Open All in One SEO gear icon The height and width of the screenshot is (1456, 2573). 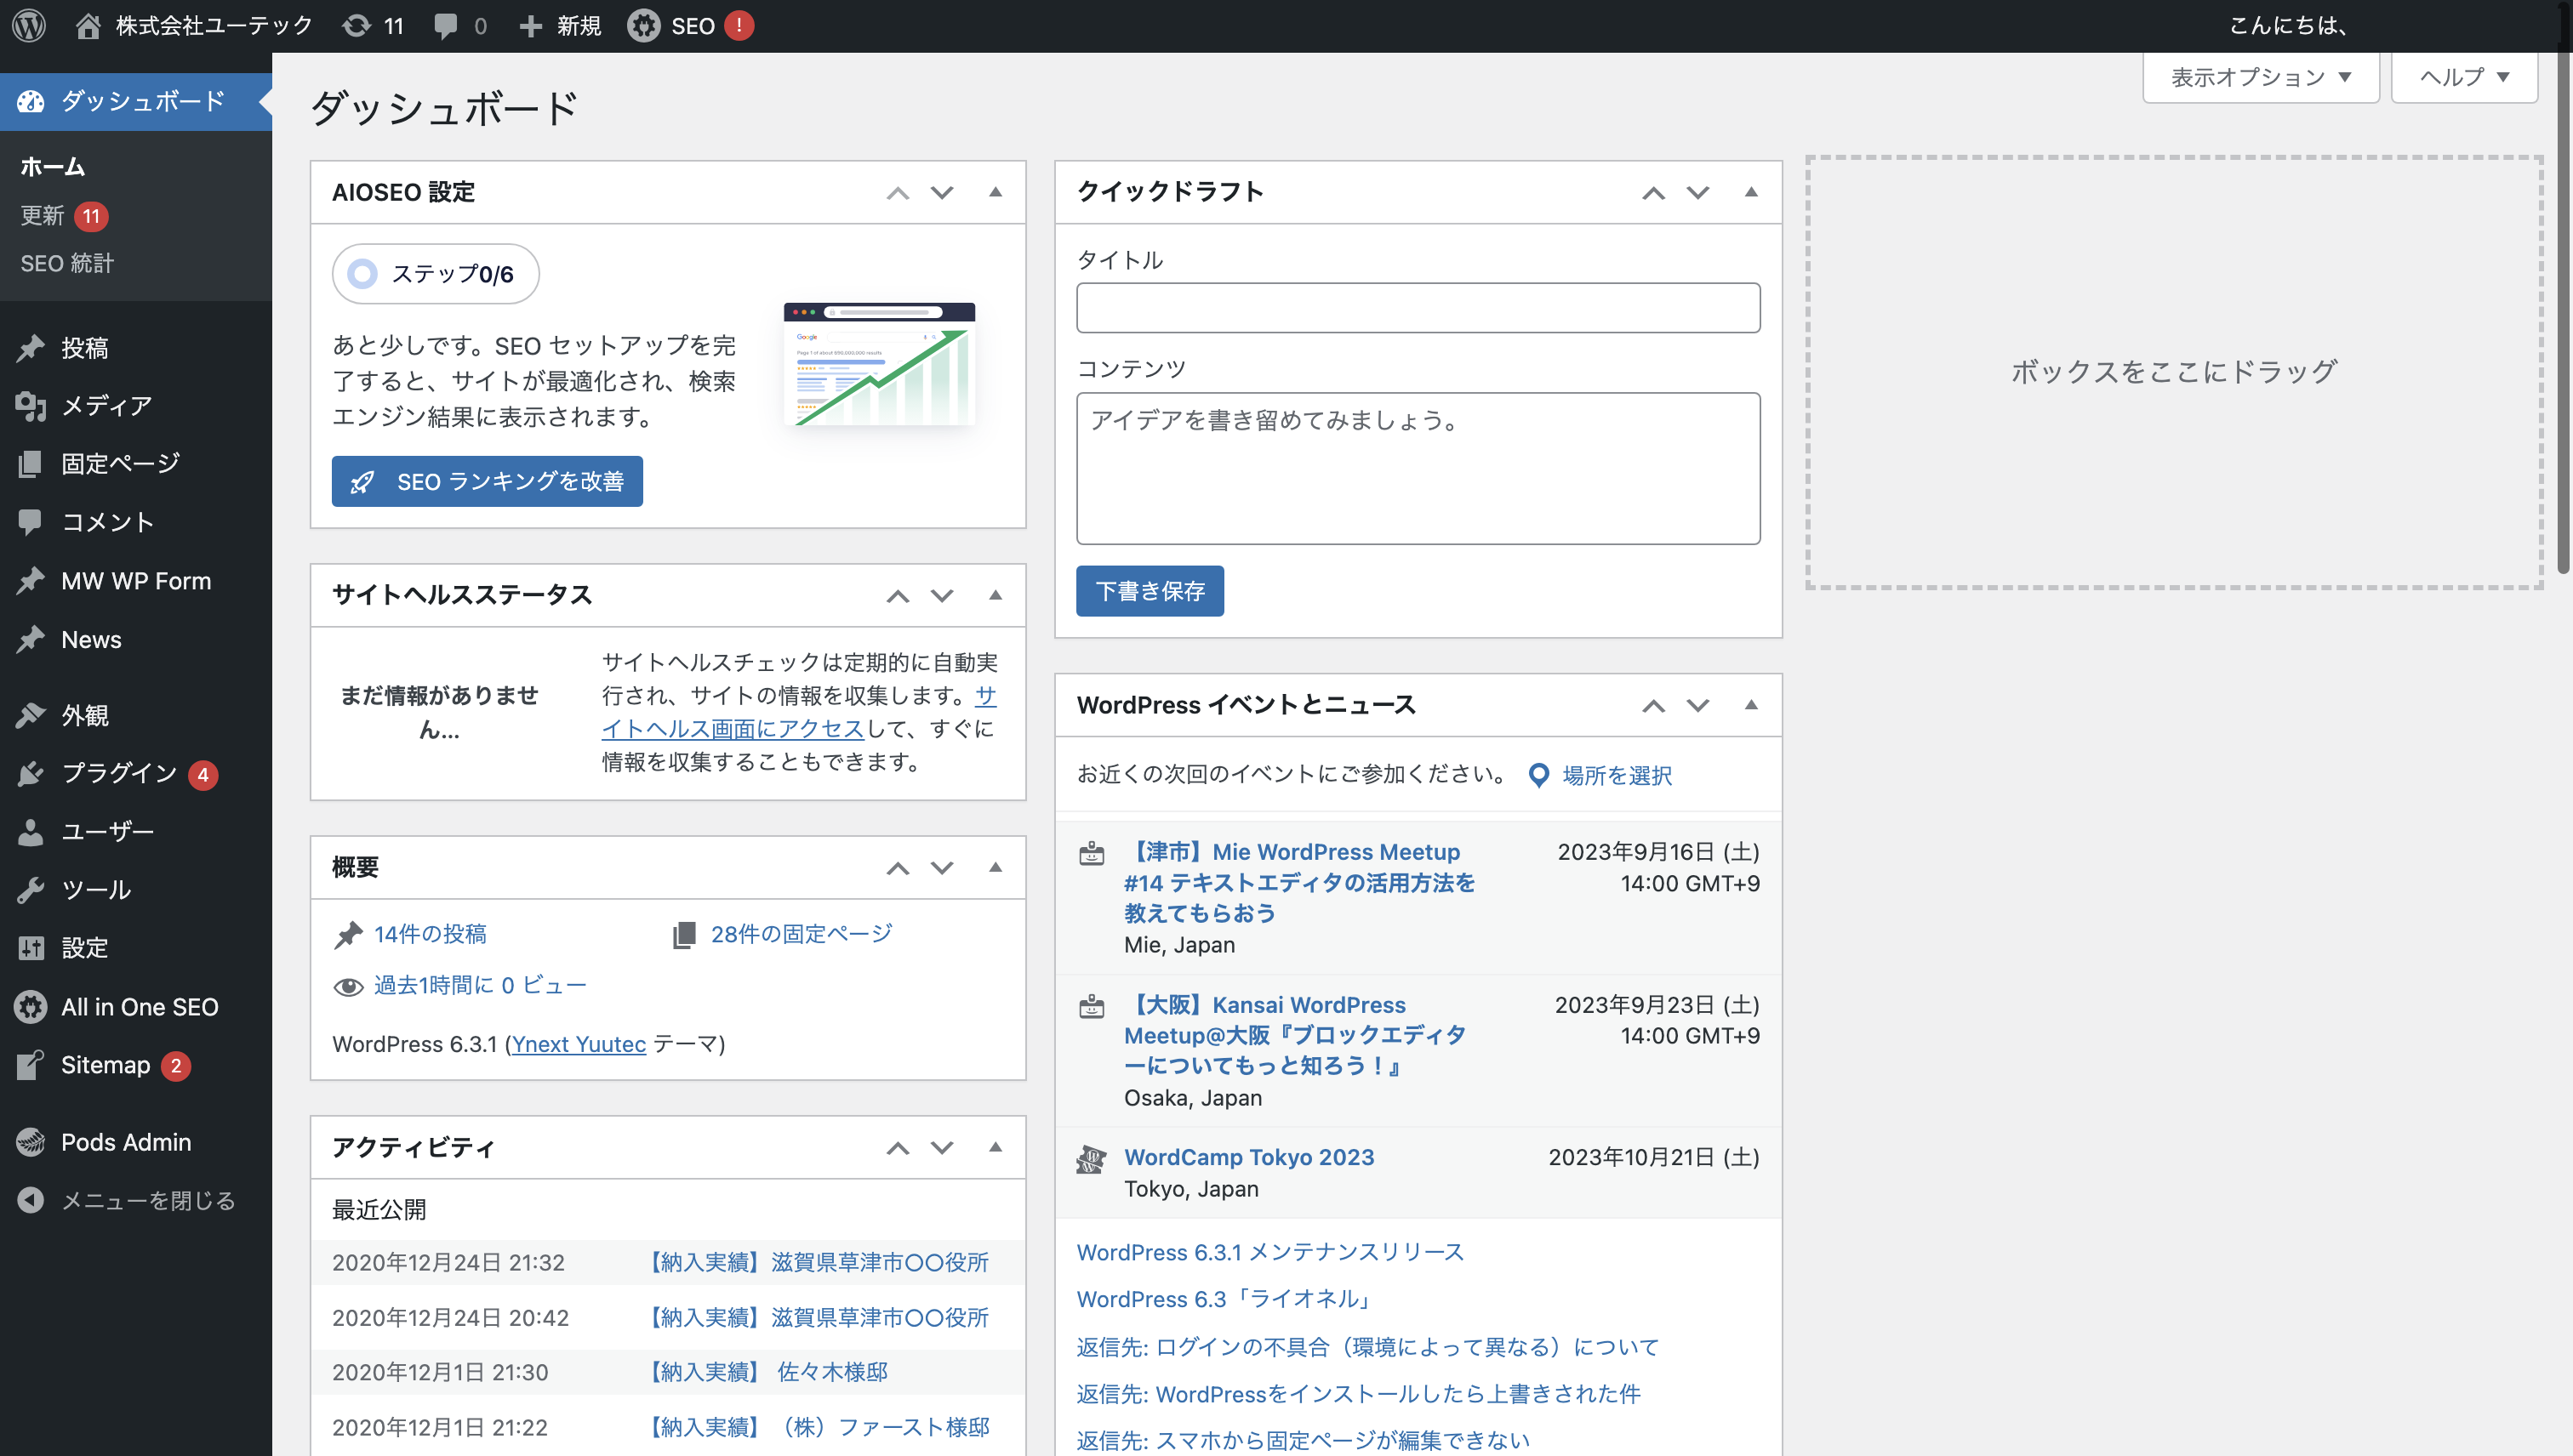click(x=31, y=1006)
